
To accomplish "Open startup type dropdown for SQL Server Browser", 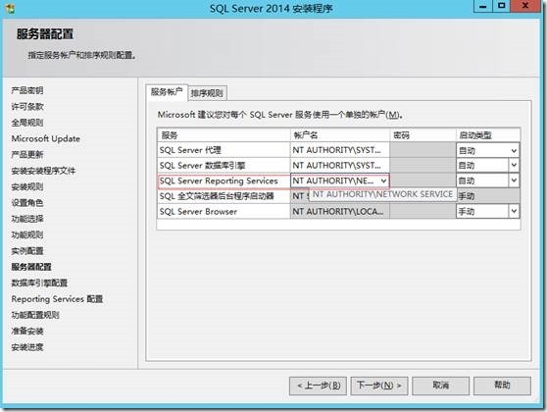I will tap(514, 211).
